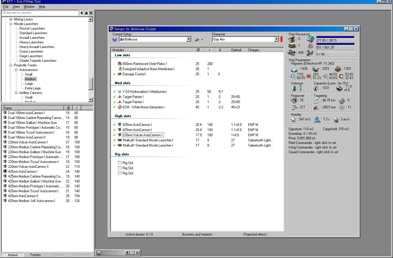
Task: Click the blue help icon beside Current Setup
Action: 115,39
